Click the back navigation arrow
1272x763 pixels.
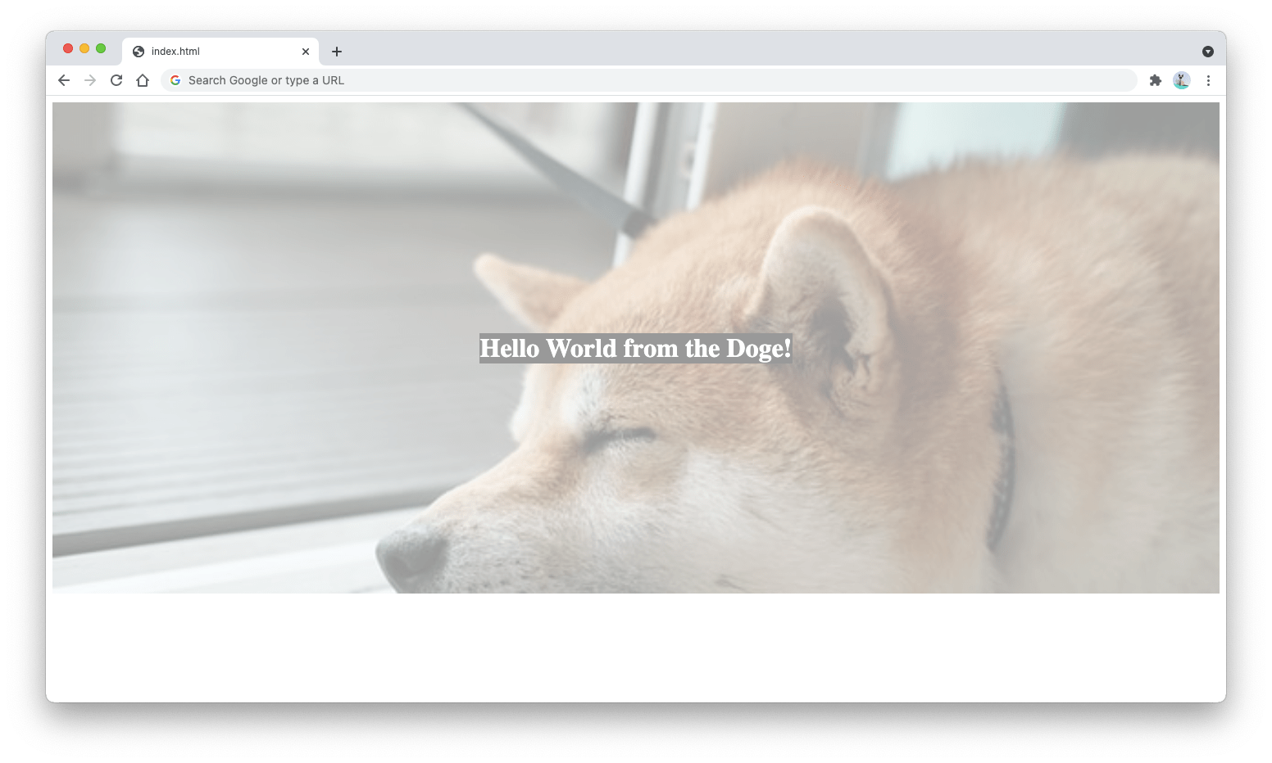coord(63,80)
